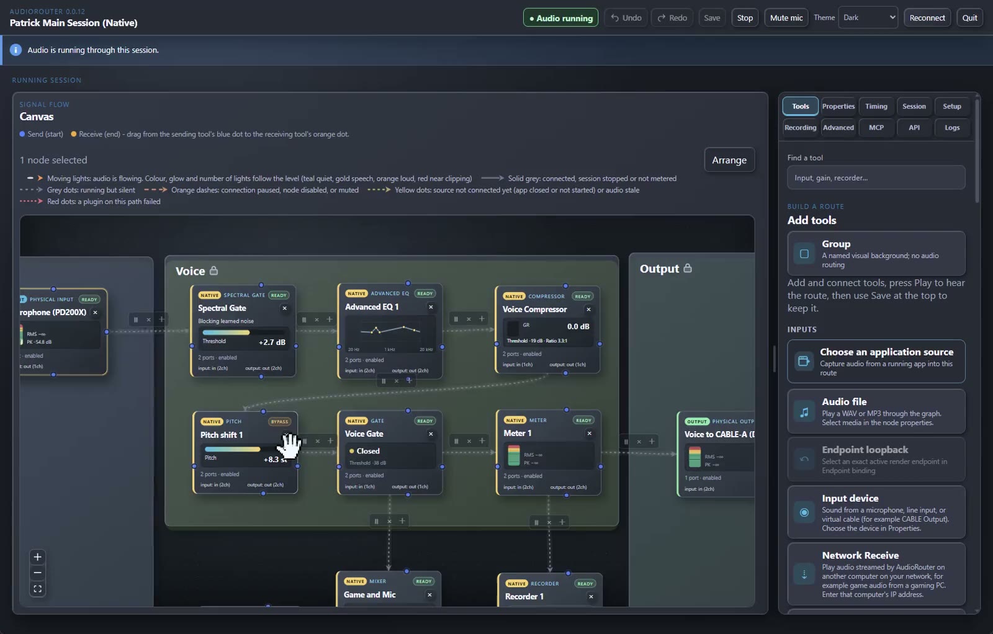993x634 pixels.
Task: Insert a tool on the Meter 1 to Recorder link
Action: point(562,522)
